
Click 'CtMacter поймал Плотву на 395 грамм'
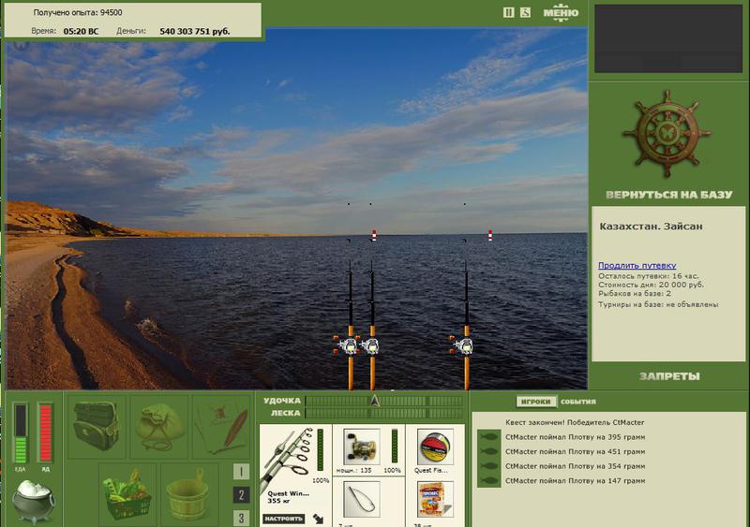click(575, 437)
